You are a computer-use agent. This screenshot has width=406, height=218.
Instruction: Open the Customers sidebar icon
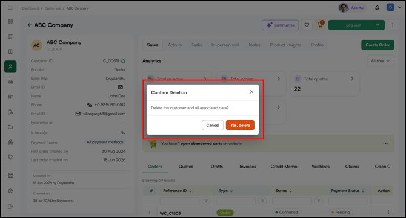[10, 66]
